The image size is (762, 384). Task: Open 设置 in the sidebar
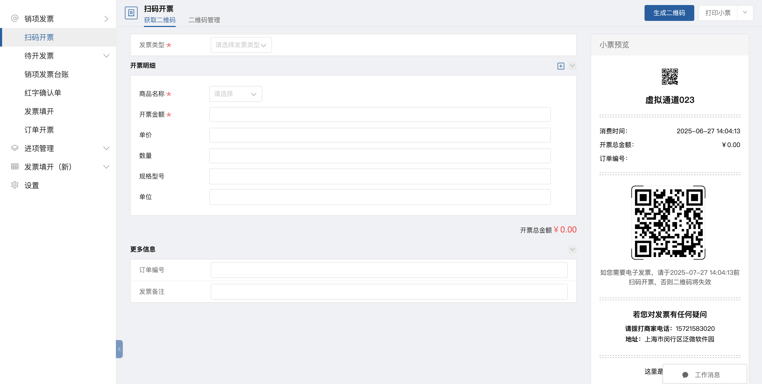point(32,185)
